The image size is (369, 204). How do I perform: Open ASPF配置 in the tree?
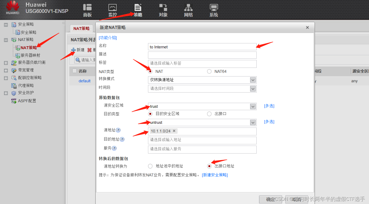[x=27, y=101]
